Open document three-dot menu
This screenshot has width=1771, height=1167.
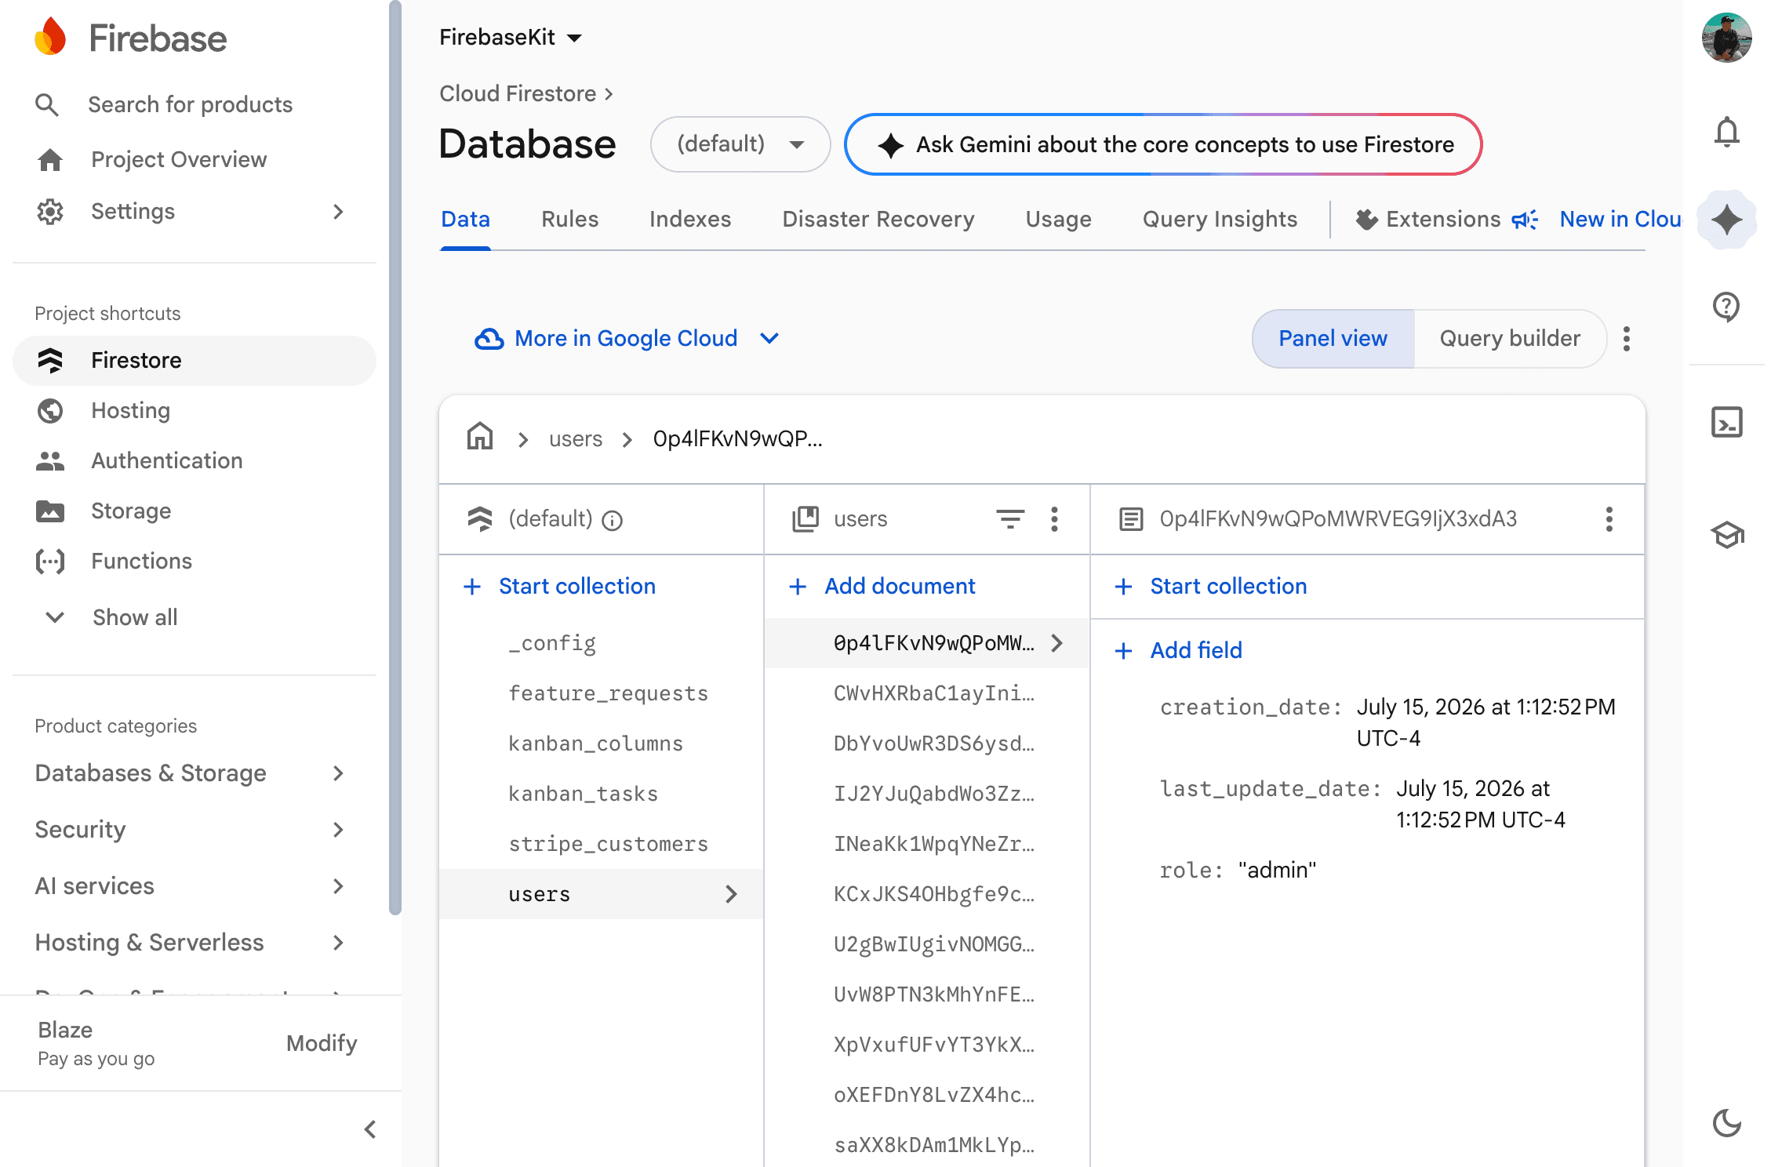[x=1609, y=518]
